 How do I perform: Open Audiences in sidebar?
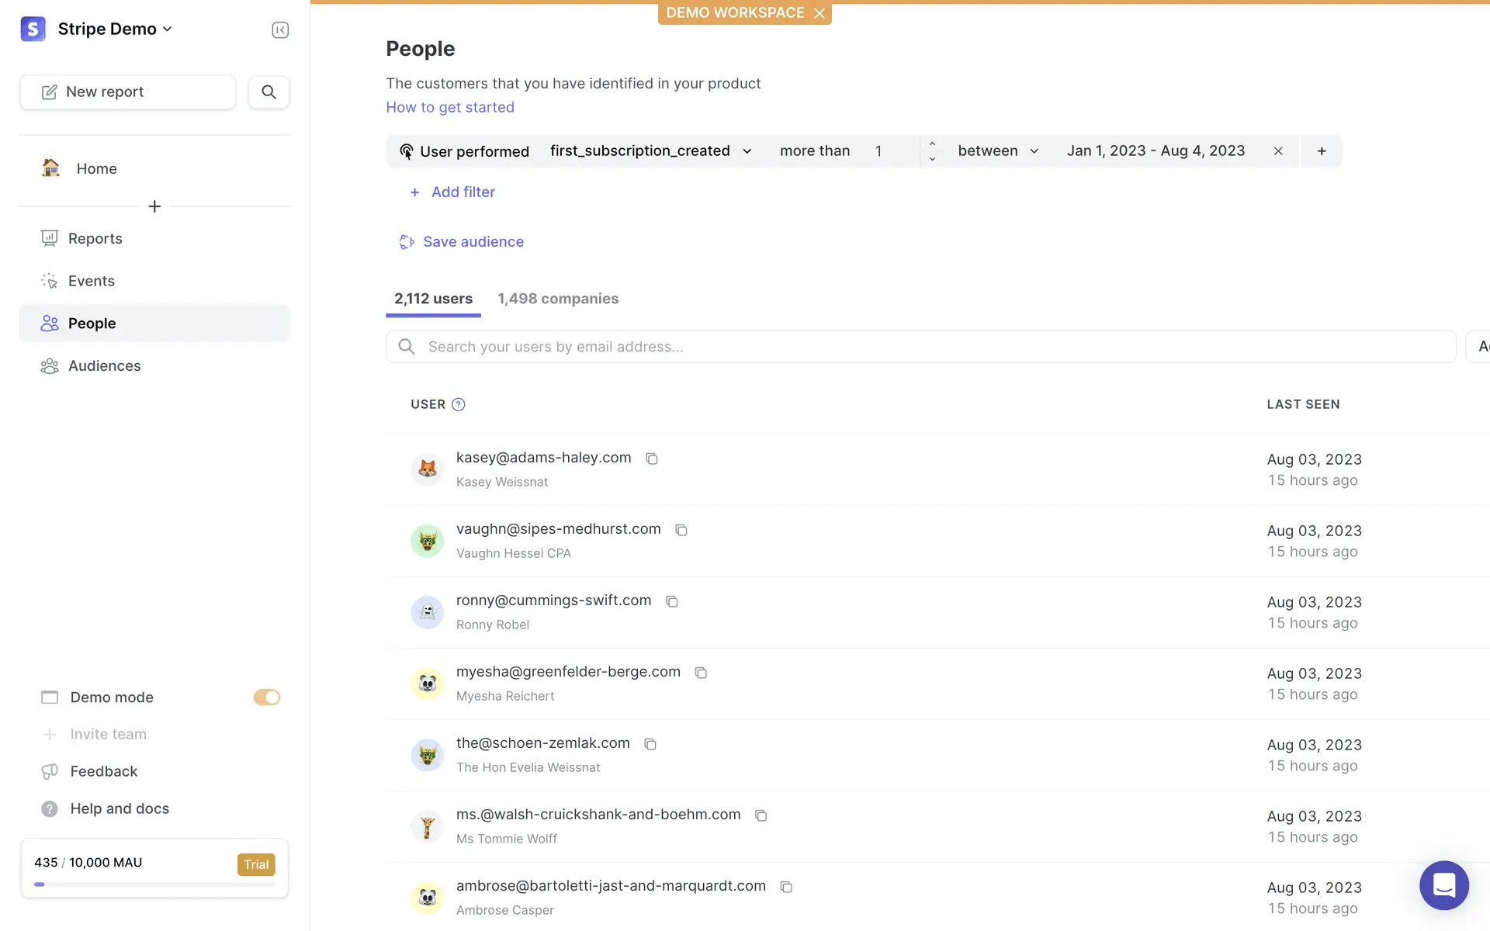point(104,366)
